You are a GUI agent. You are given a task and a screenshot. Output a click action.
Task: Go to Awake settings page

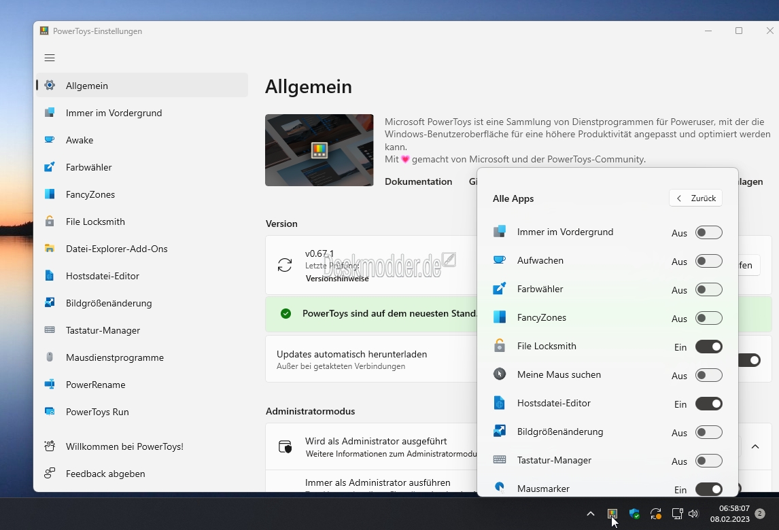pyautogui.click(x=142, y=140)
